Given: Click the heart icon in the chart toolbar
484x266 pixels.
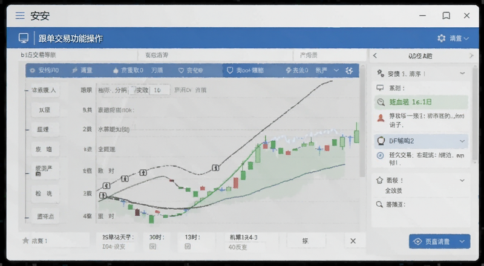Looking at the screenshot, I should [x=181, y=71].
